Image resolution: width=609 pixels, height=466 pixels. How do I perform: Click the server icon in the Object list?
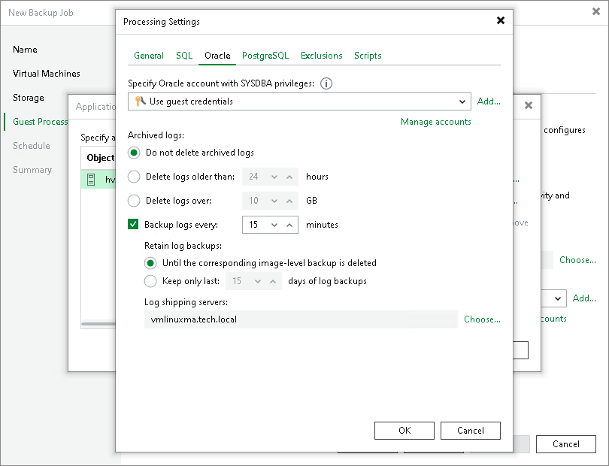[x=91, y=180]
